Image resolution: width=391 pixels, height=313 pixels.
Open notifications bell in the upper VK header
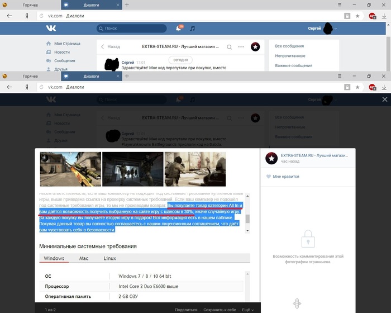(179, 28)
